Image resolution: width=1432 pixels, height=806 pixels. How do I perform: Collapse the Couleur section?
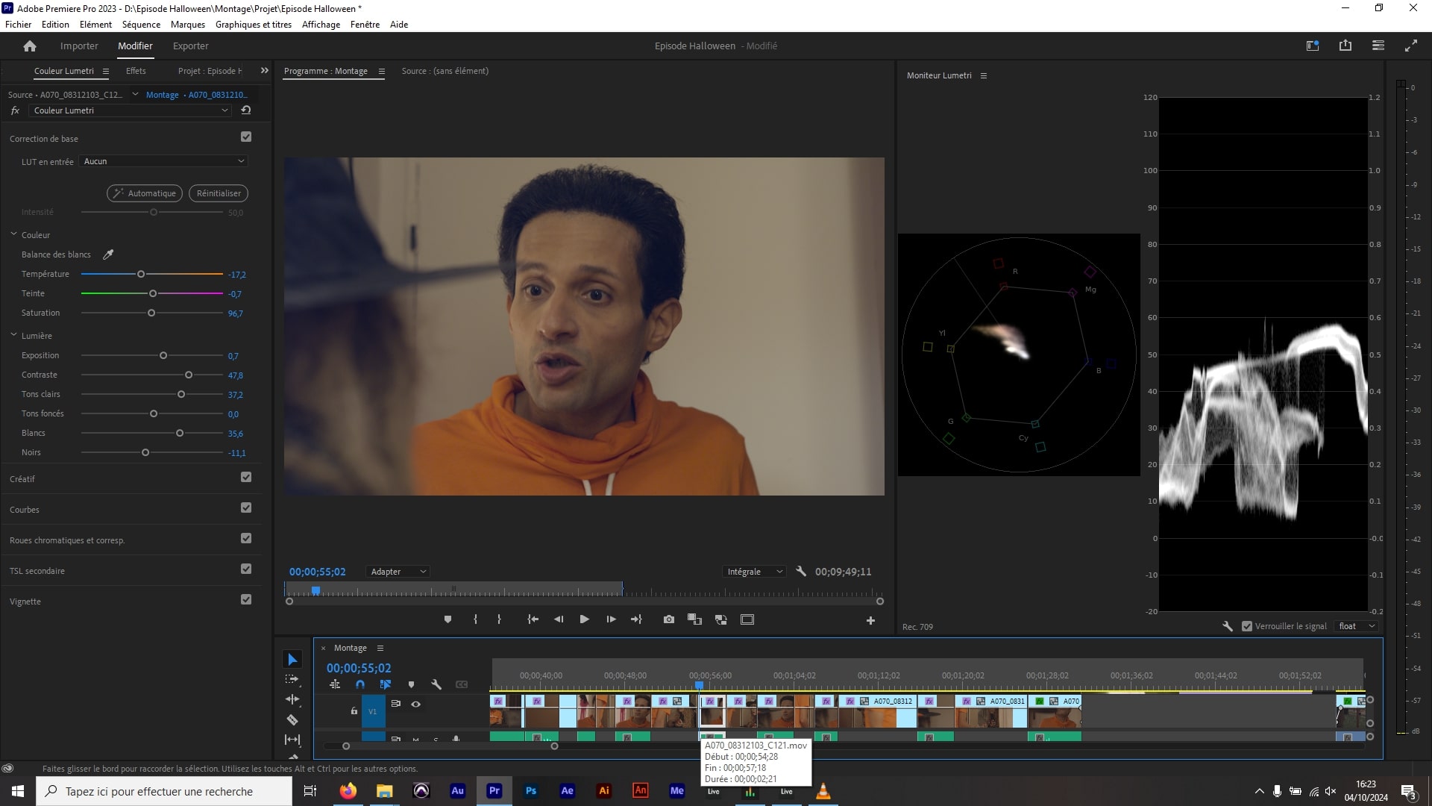[x=13, y=234]
